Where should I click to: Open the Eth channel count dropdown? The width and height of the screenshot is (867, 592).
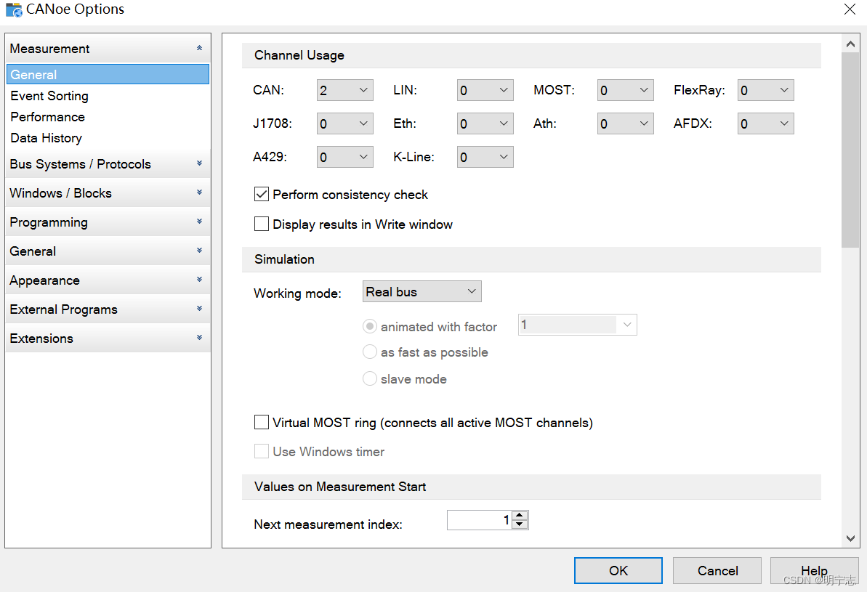[x=485, y=123]
